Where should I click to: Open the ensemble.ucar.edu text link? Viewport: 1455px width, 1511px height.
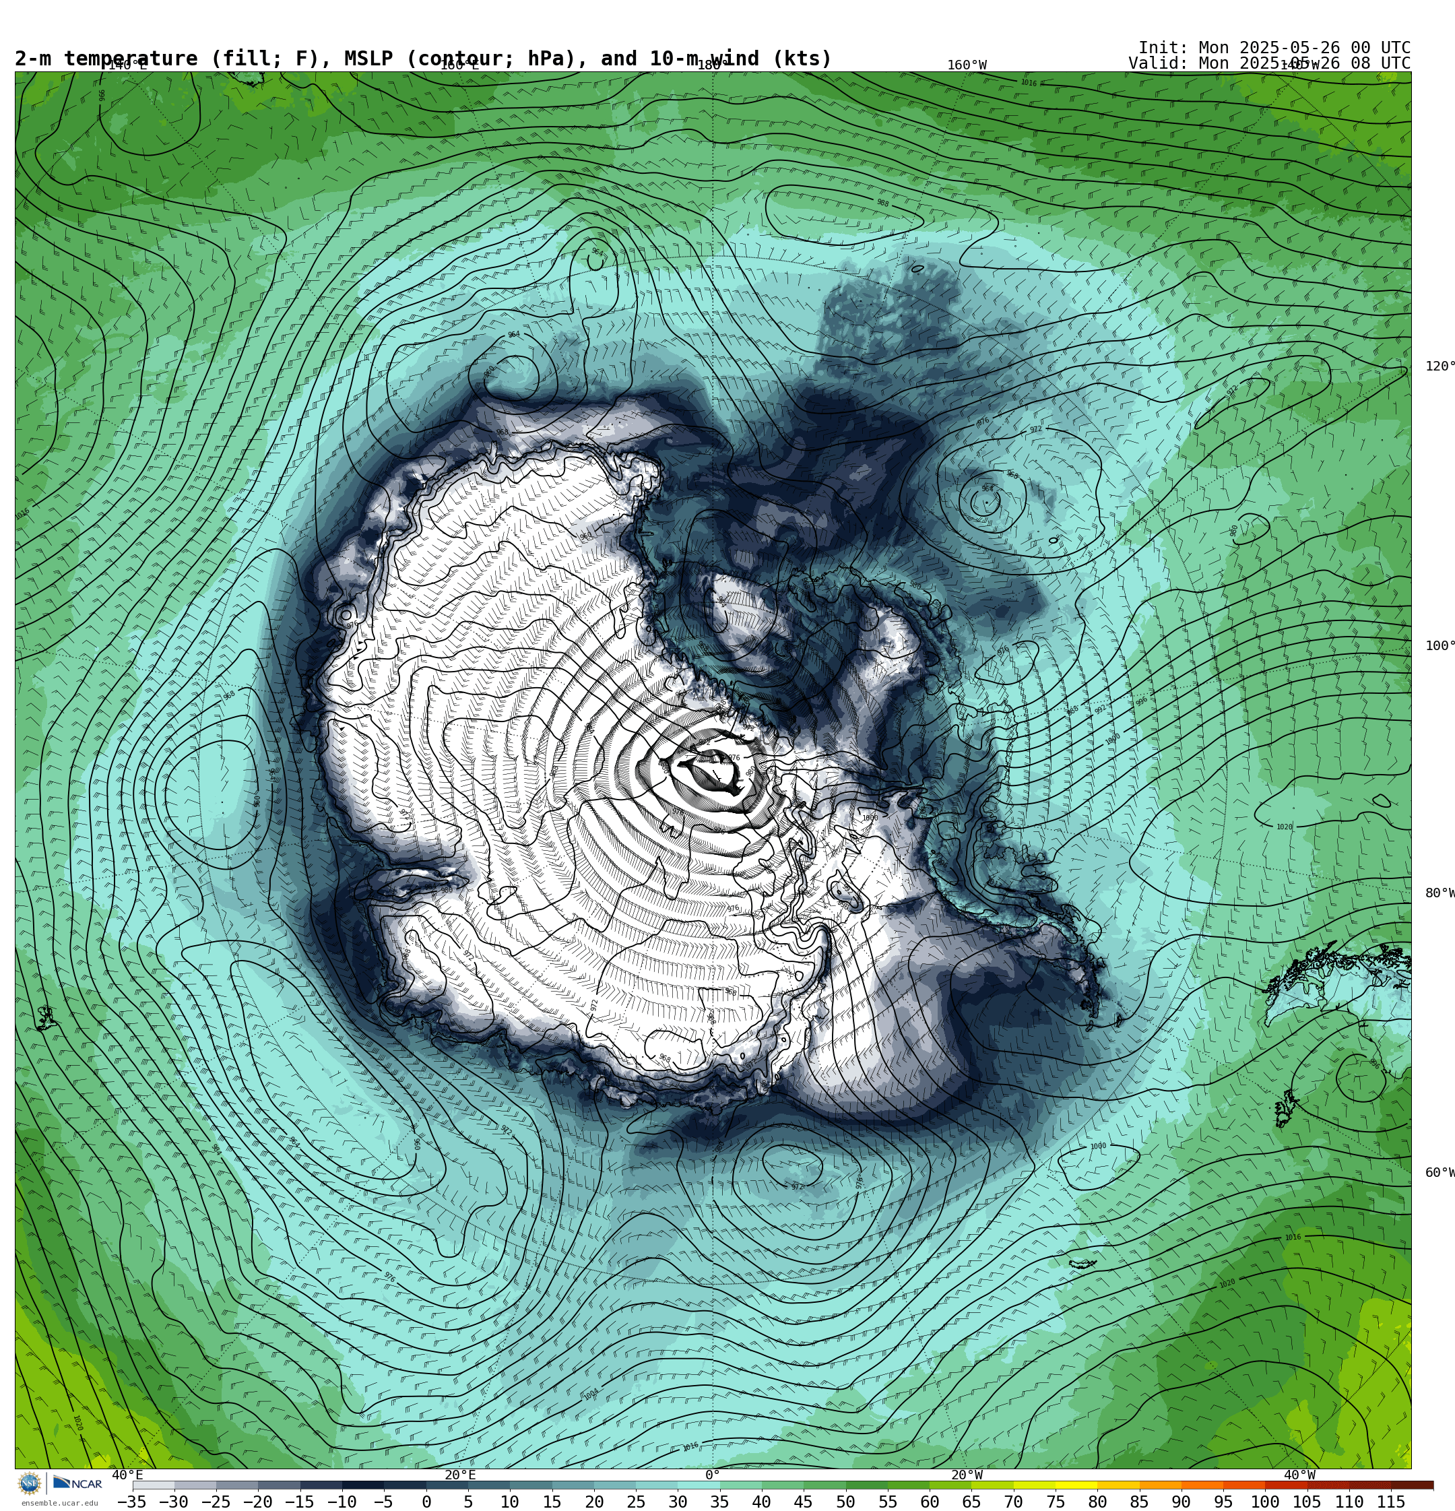tap(59, 1504)
